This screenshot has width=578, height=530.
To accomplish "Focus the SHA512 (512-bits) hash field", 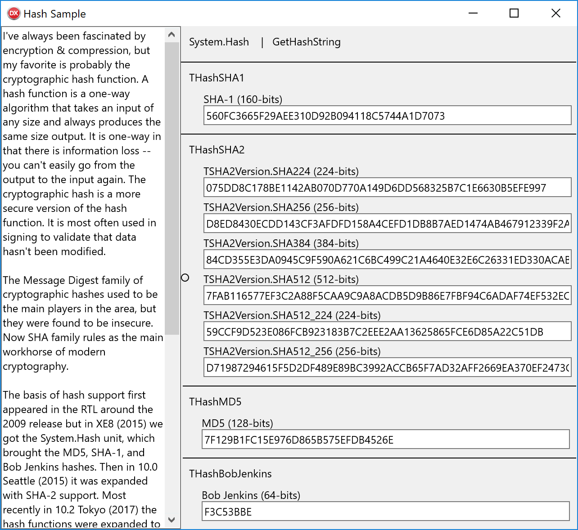I will 387,296.
